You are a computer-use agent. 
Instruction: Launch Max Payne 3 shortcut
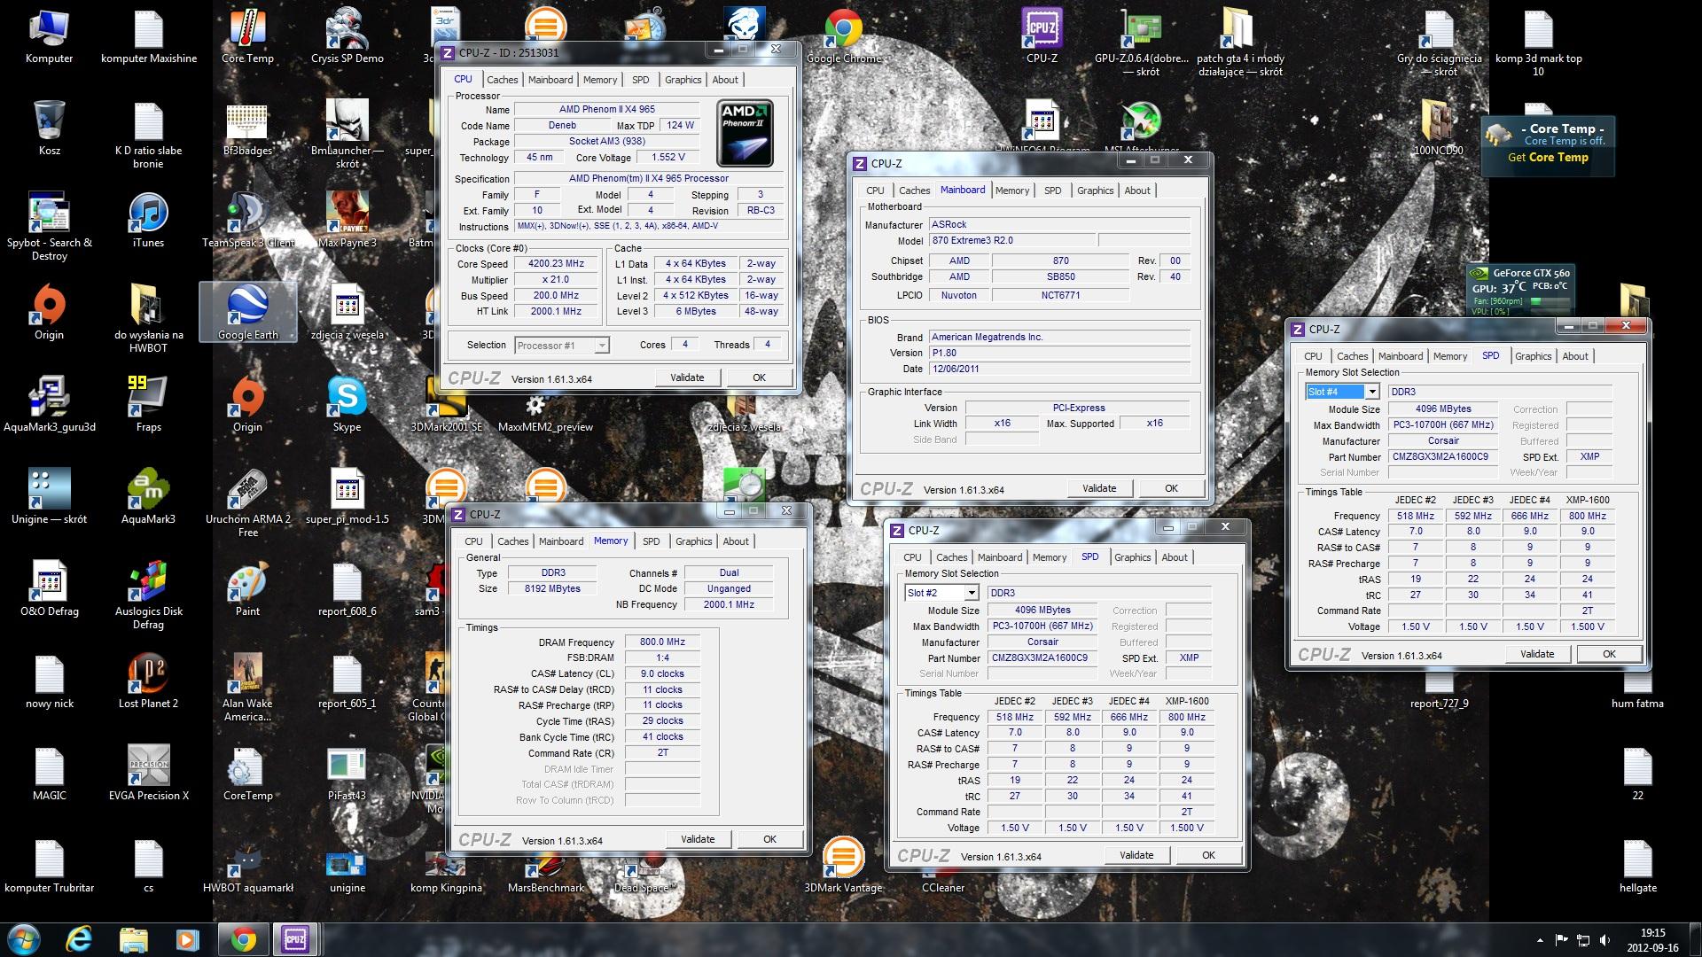pyautogui.click(x=347, y=222)
